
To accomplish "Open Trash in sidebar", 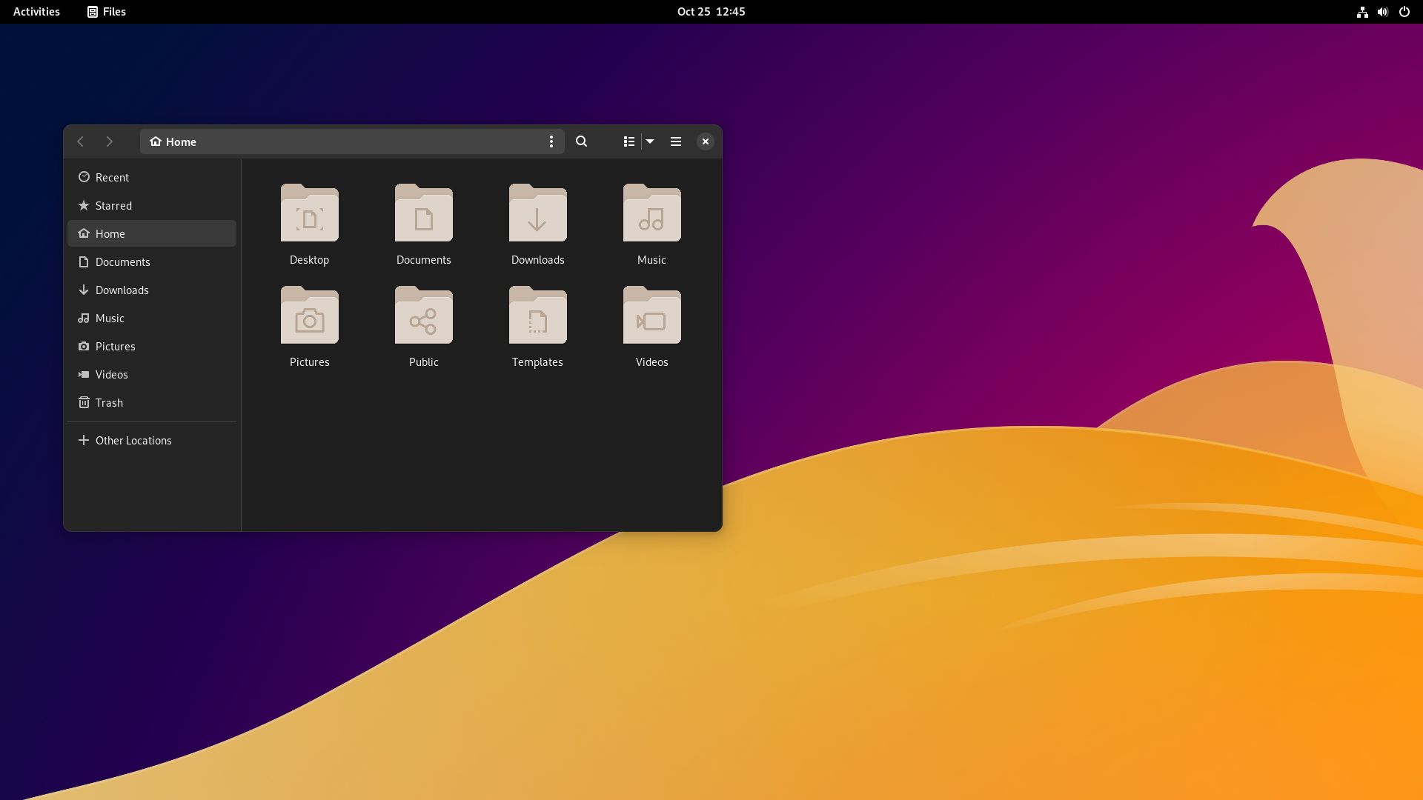I will [108, 402].
